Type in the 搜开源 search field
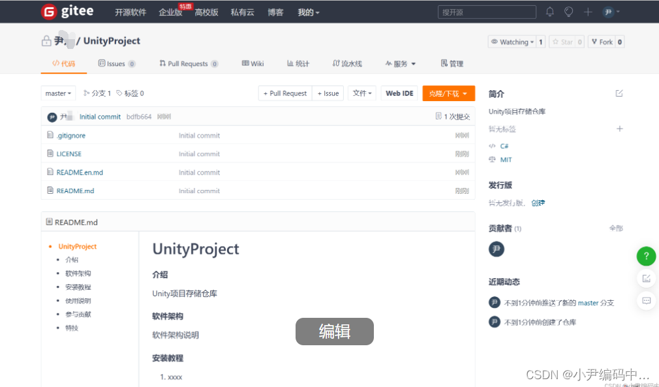659x387 pixels. [x=487, y=11]
